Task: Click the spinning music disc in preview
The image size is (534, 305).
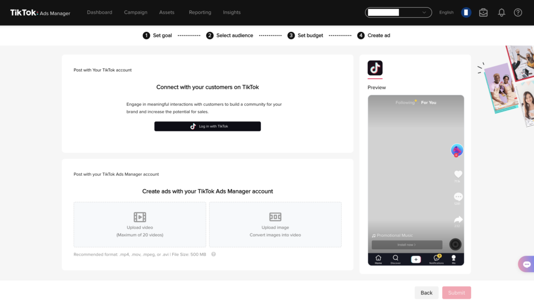Action: click(455, 245)
